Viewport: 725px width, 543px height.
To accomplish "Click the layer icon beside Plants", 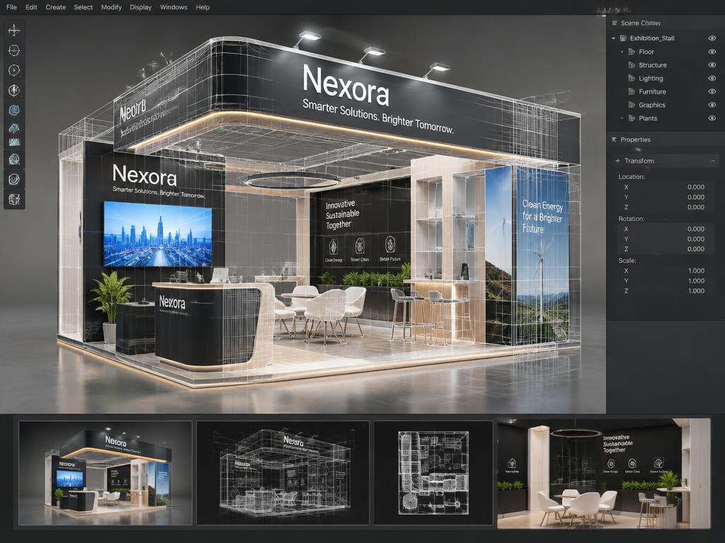I will point(632,118).
